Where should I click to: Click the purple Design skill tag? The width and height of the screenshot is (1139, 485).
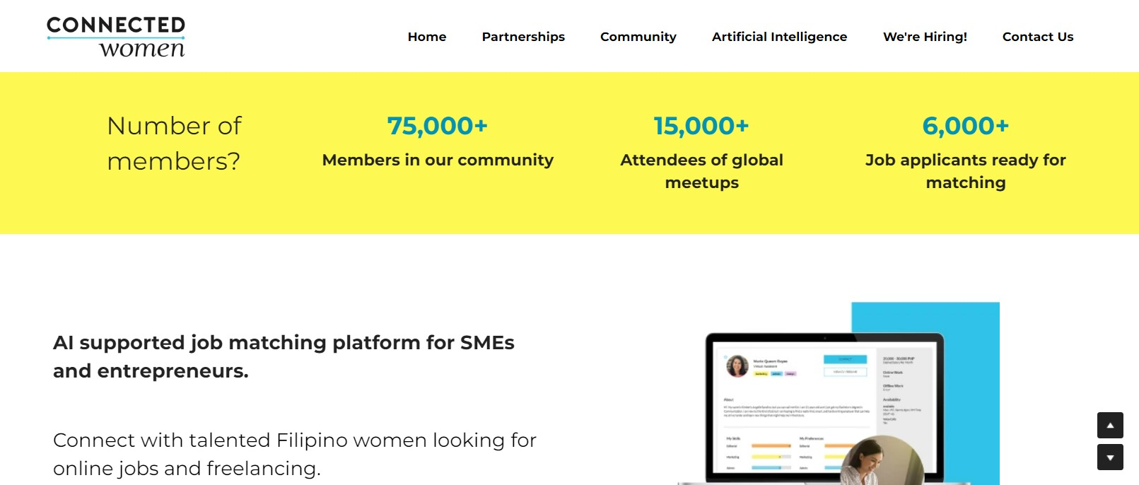(x=790, y=374)
